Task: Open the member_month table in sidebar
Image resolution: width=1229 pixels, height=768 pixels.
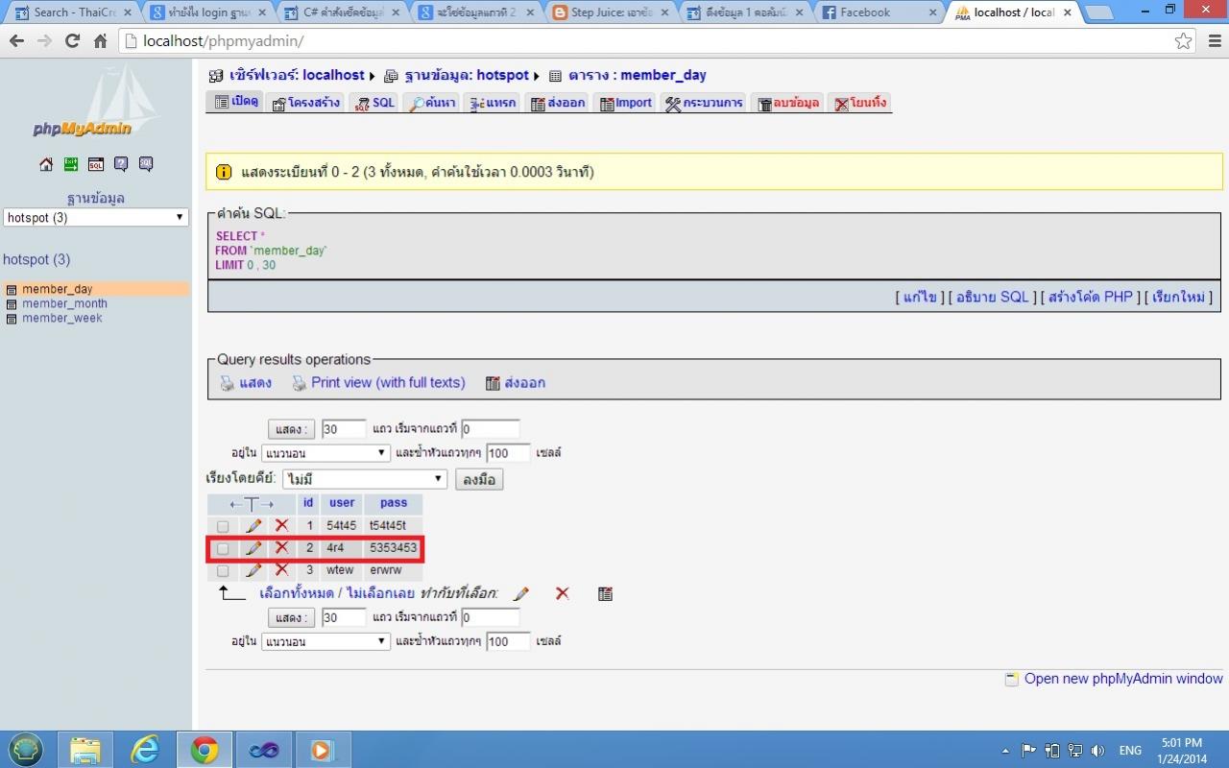Action: pyautogui.click(x=64, y=303)
